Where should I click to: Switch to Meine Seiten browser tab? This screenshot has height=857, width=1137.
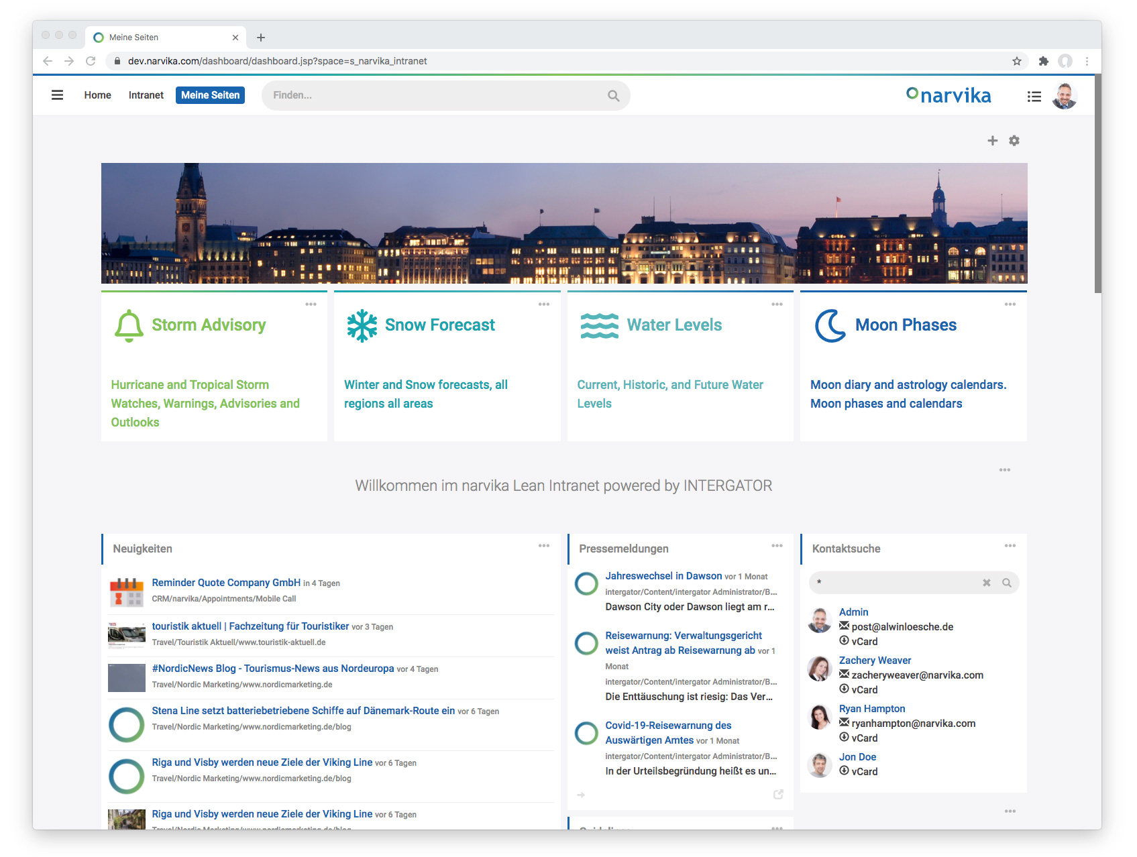[165, 38]
